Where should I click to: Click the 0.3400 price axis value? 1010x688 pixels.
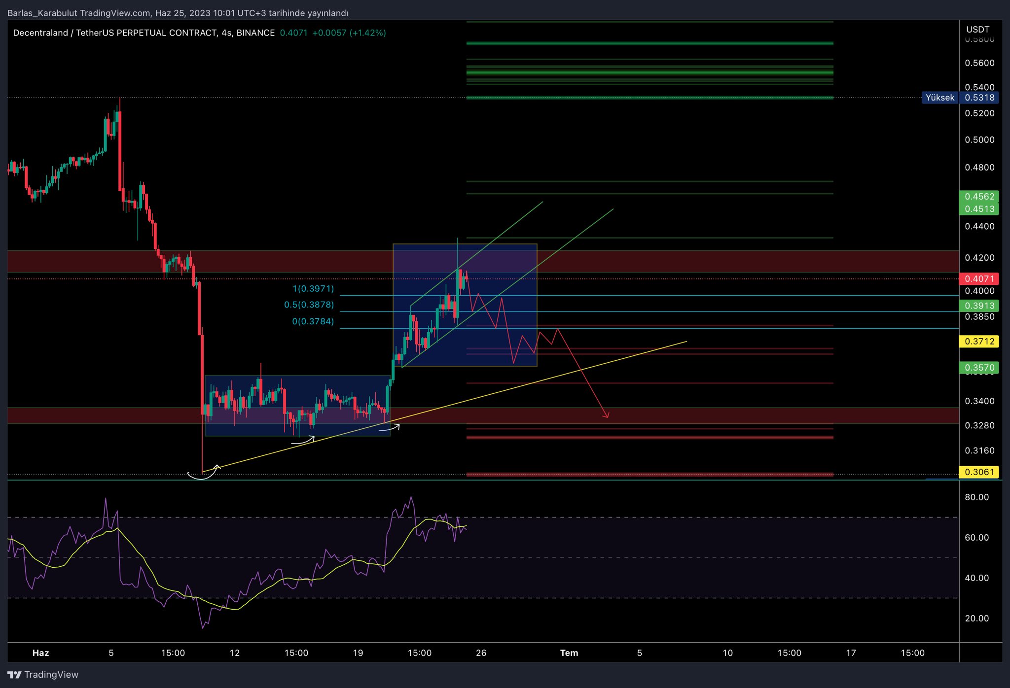[x=979, y=401]
